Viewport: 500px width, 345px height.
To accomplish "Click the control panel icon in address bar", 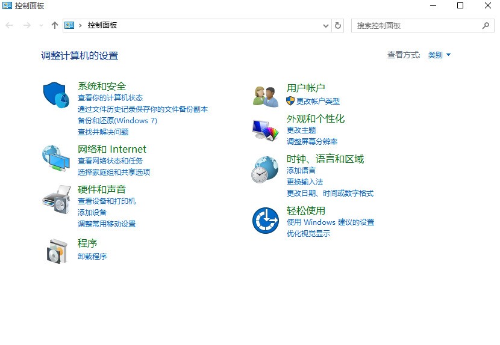I will coord(69,25).
